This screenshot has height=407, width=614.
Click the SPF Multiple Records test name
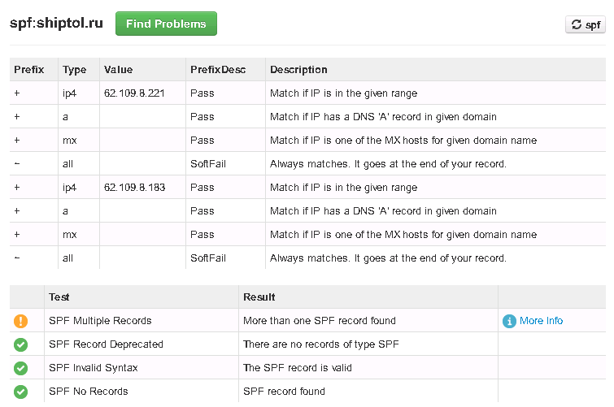click(x=100, y=321)
